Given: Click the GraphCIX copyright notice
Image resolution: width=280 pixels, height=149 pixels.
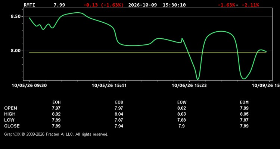Looking at the screenshot, I should pyautogui.click(x=56, y=134).
